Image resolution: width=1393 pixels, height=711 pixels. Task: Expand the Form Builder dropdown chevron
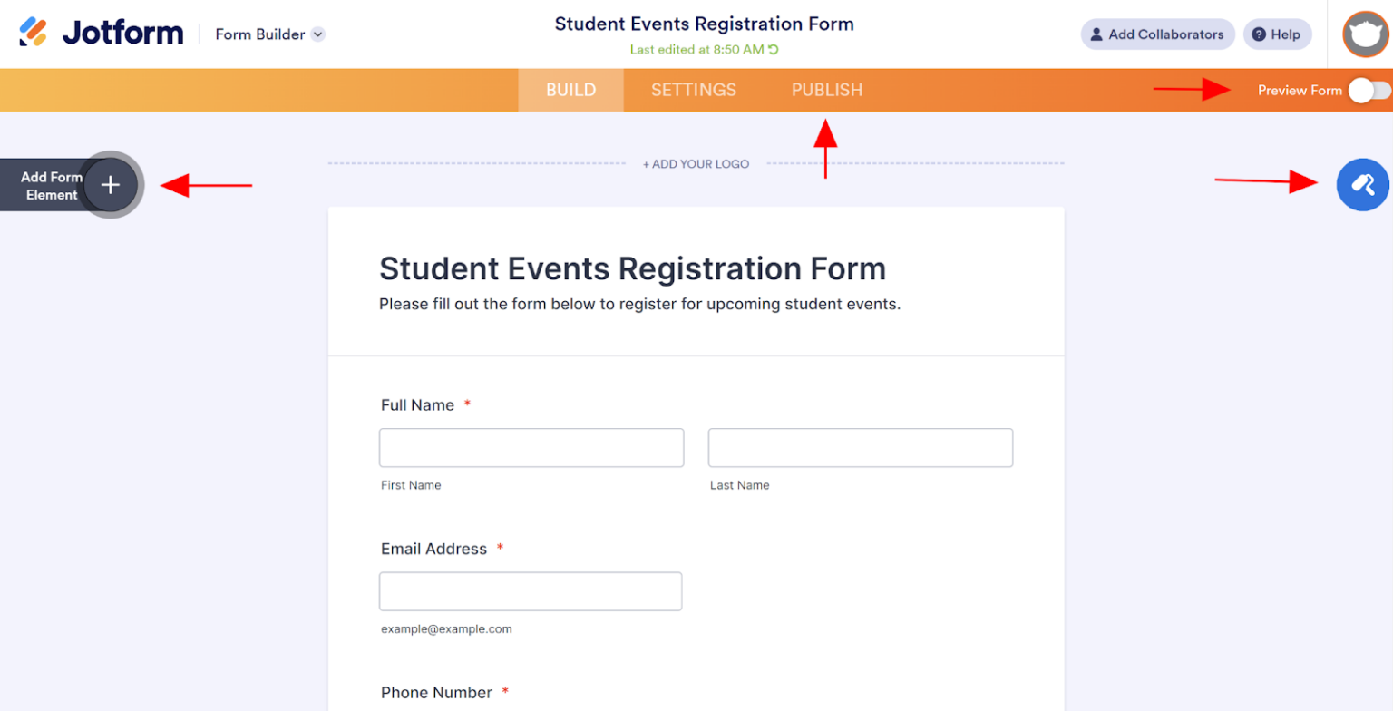pos(317,34)
